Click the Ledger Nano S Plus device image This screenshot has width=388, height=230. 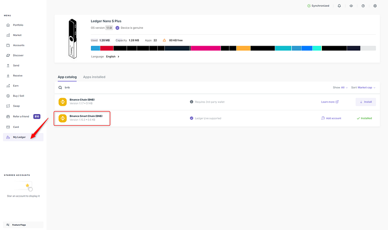coord(73,39)
